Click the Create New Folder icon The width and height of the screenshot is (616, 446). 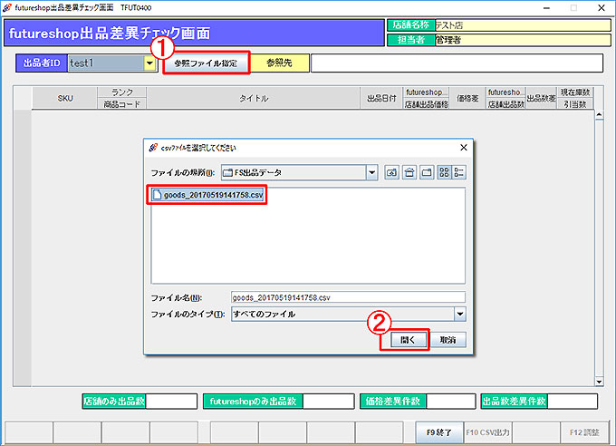pos(427,172)
